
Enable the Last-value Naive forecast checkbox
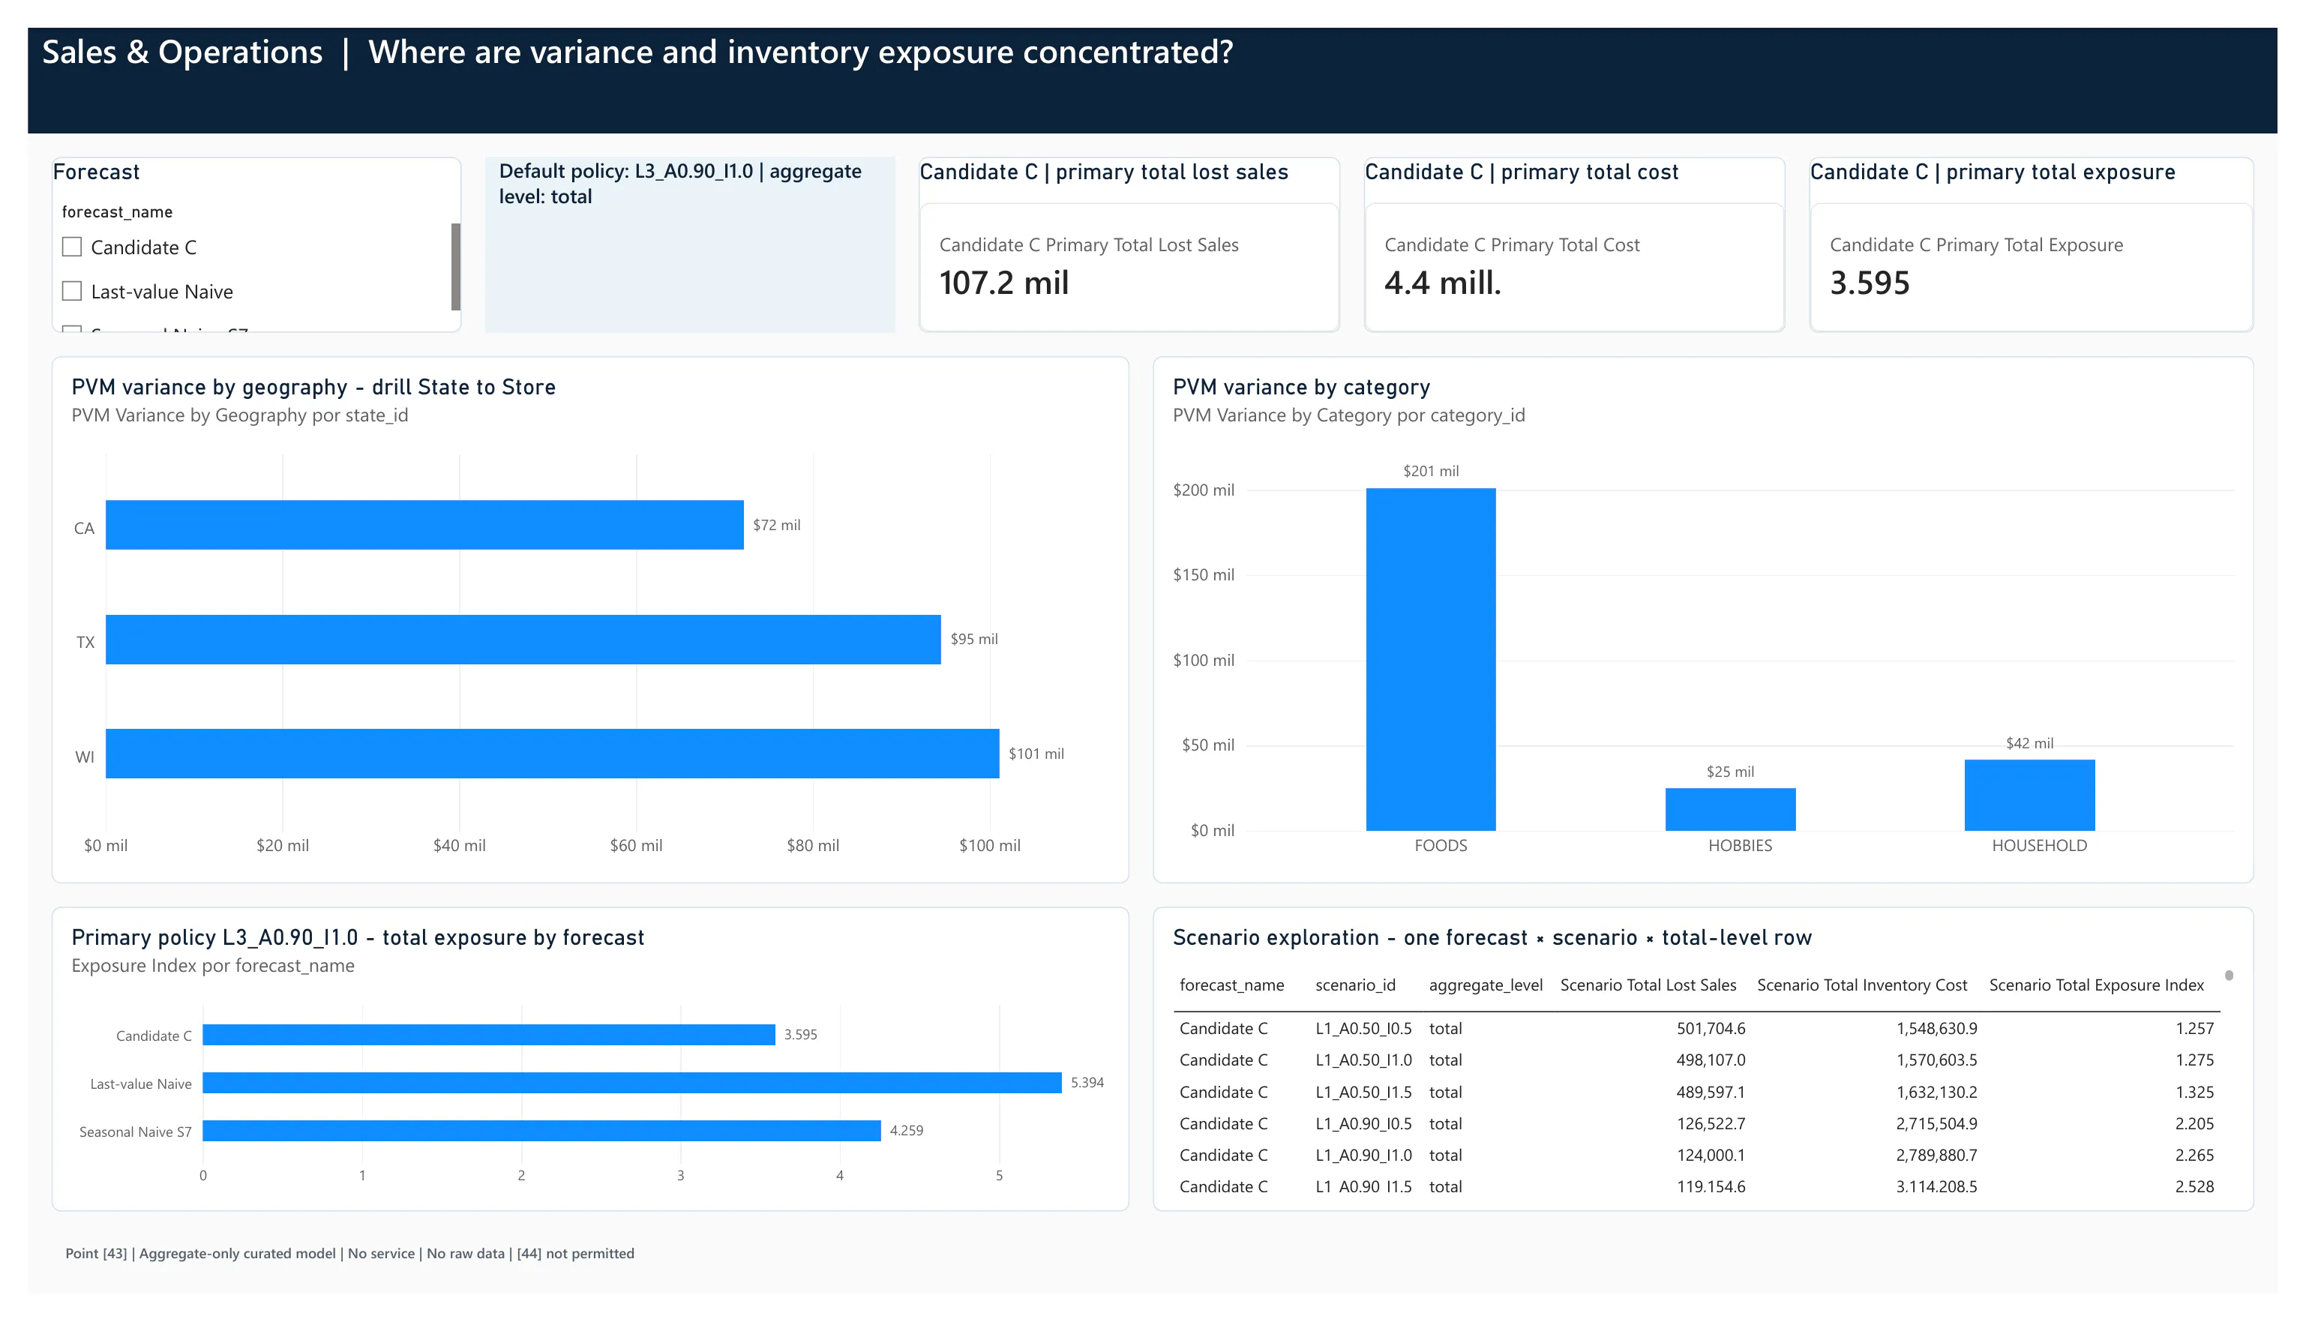click(x=72, y=290)
